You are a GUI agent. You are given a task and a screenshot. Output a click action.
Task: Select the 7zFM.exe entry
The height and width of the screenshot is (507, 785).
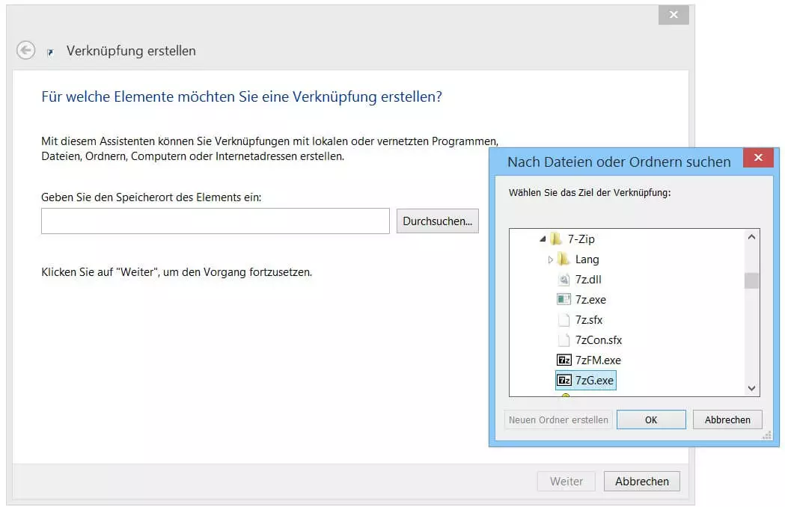click(597, 360)
